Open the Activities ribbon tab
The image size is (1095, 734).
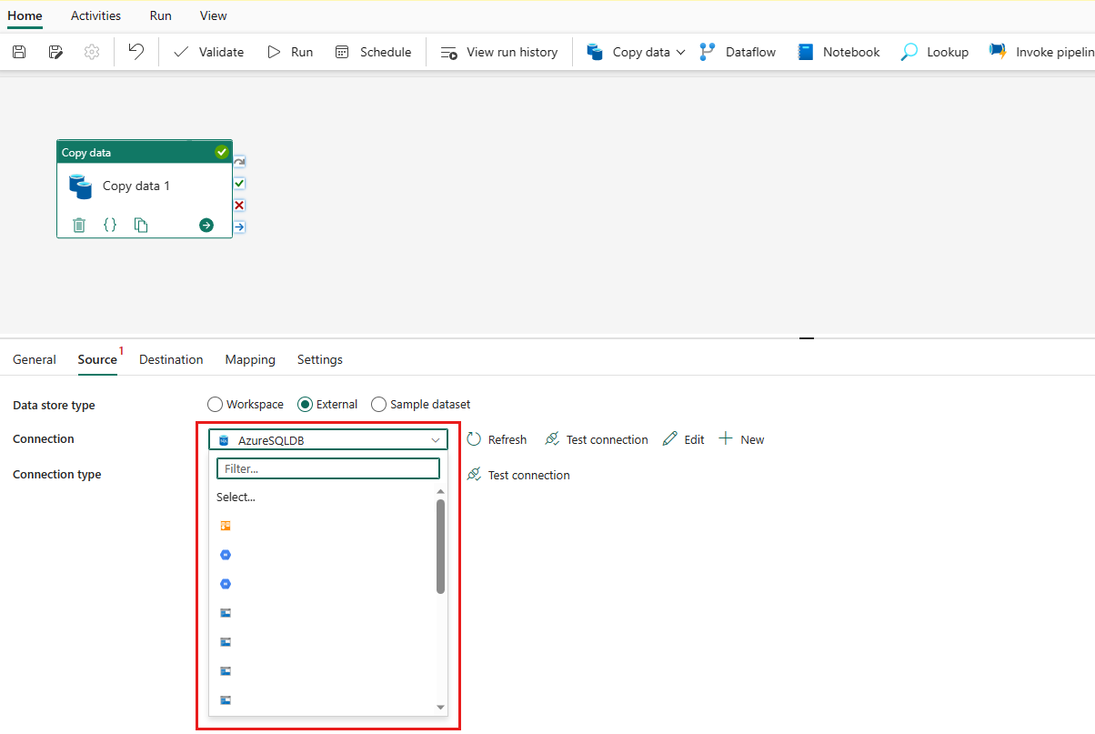[x=95, y=15]
